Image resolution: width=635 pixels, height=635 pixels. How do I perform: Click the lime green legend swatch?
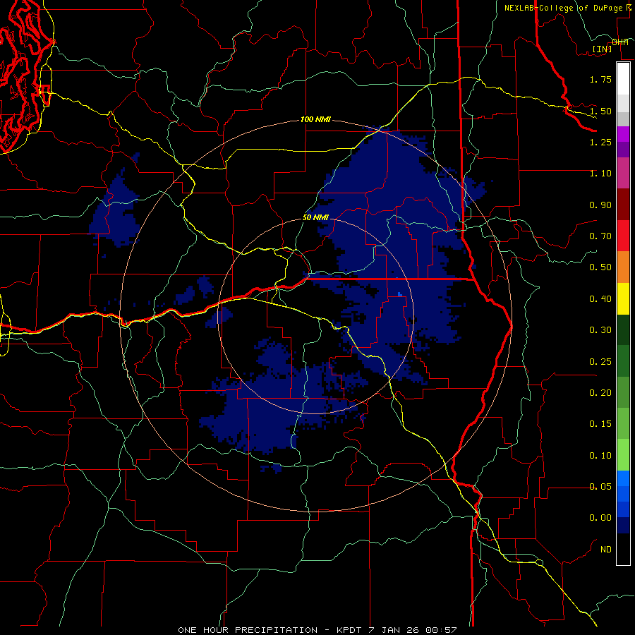point(623,455)
